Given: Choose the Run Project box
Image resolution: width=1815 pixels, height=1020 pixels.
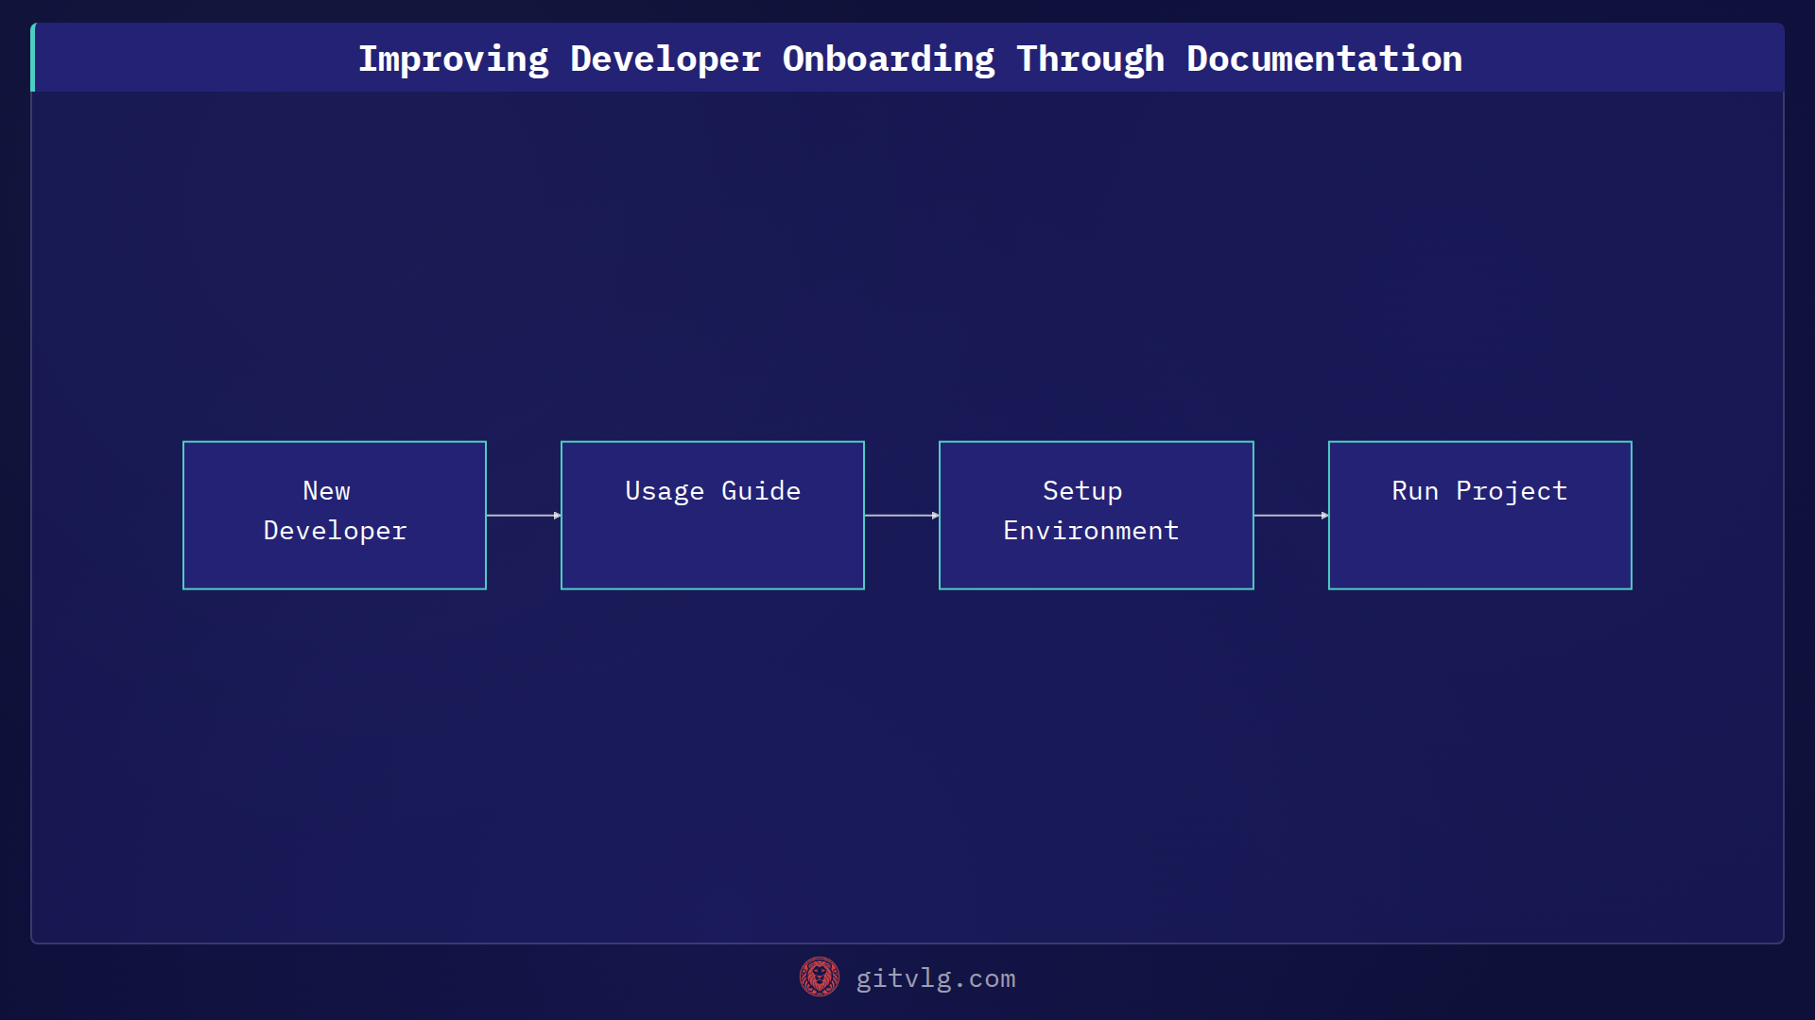Looking at the screenshot, I should point(1480,516).
